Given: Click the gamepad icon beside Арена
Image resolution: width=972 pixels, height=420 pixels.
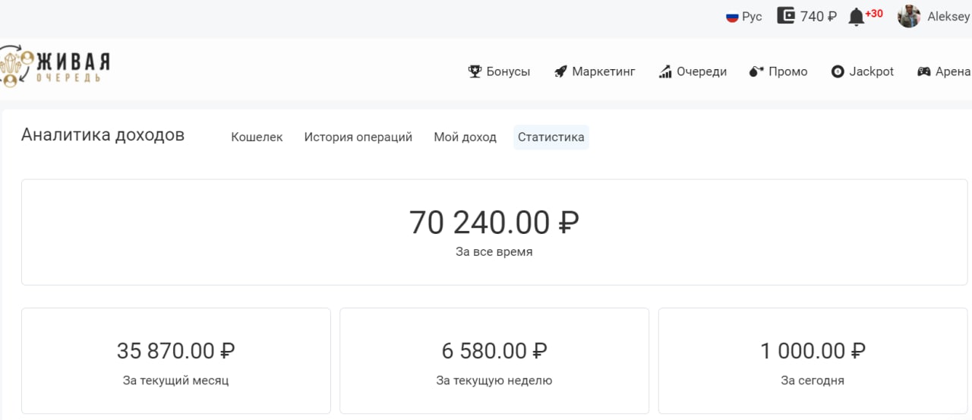Looking at the screenshot, I should coord(923,71).
